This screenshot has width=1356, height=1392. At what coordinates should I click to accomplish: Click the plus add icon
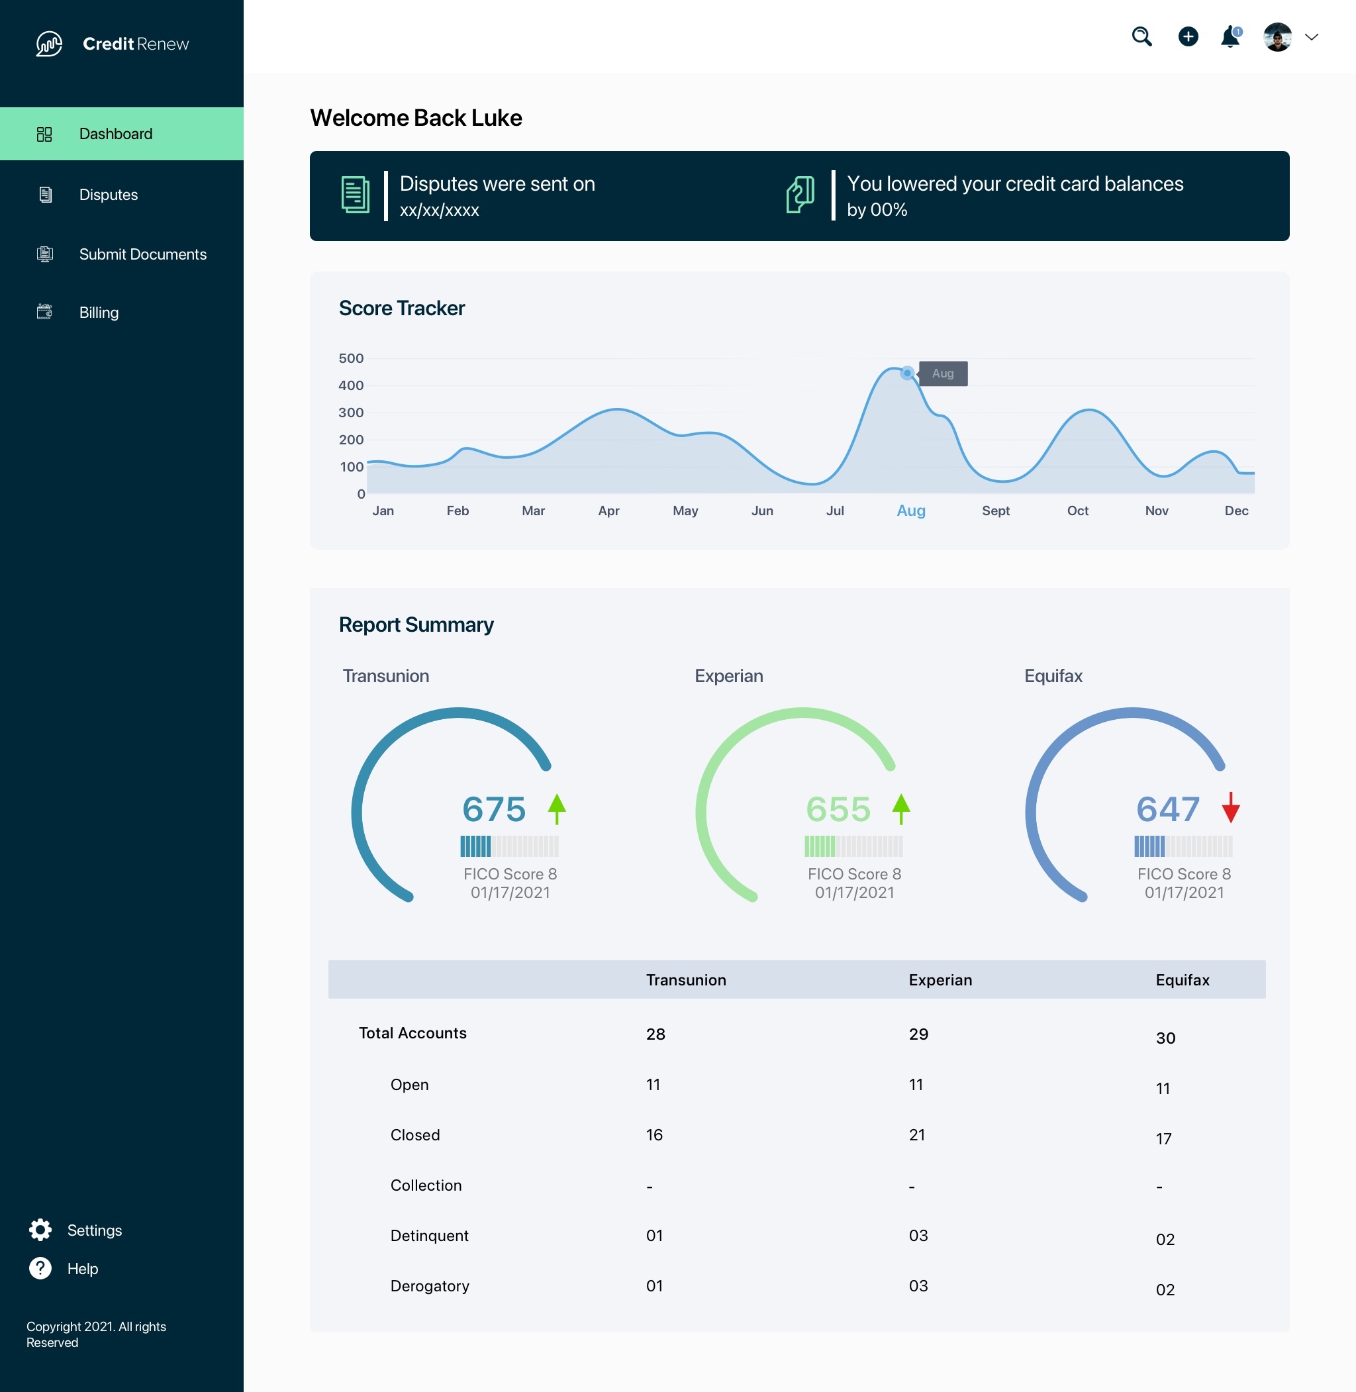tap(1188, 36)
